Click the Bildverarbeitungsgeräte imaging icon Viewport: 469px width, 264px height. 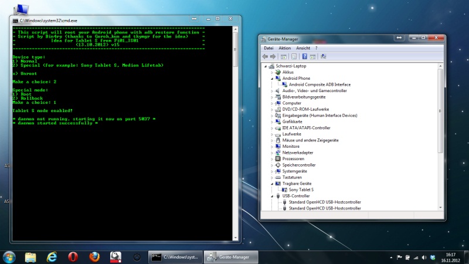pyautogui.click(x=278, y=97)
